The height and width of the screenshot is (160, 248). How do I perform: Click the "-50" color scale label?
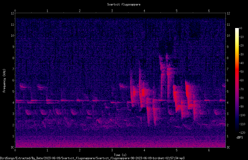coord(241,72)
